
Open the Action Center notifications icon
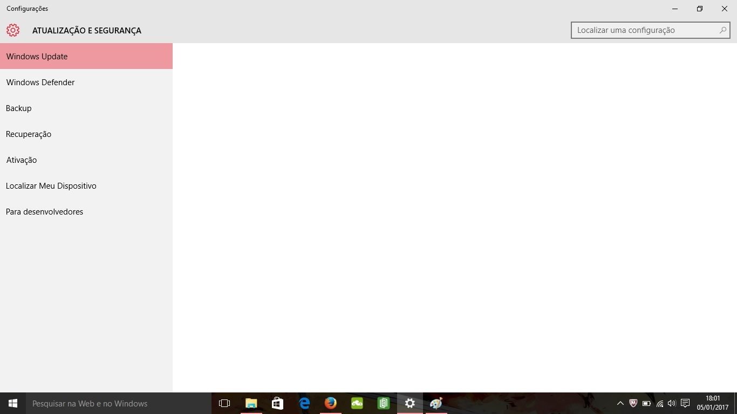685,403
